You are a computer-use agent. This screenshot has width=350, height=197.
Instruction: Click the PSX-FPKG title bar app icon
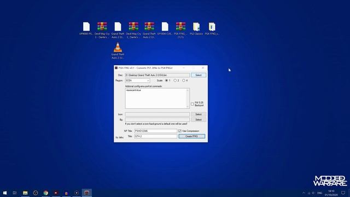116,68
